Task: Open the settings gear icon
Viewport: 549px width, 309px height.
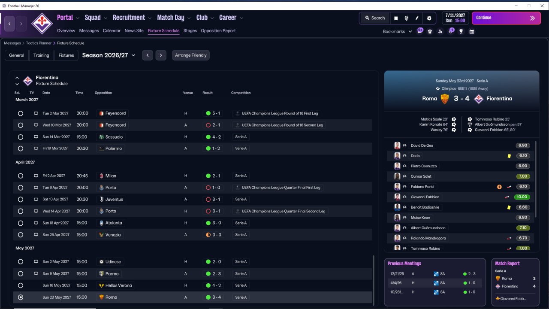Action: coord(429,18)
